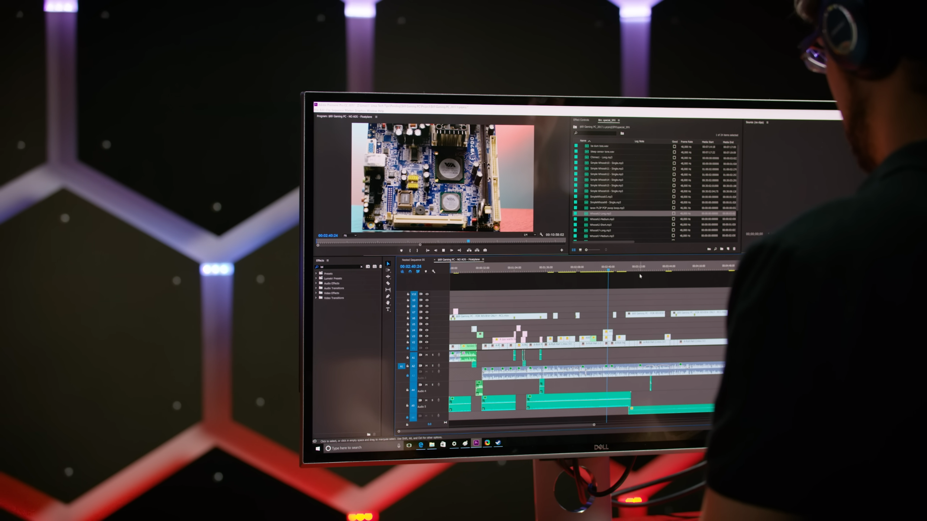Open Program monitor panel menu
Screen dimensions: 927x521
(x=376, y=117)
